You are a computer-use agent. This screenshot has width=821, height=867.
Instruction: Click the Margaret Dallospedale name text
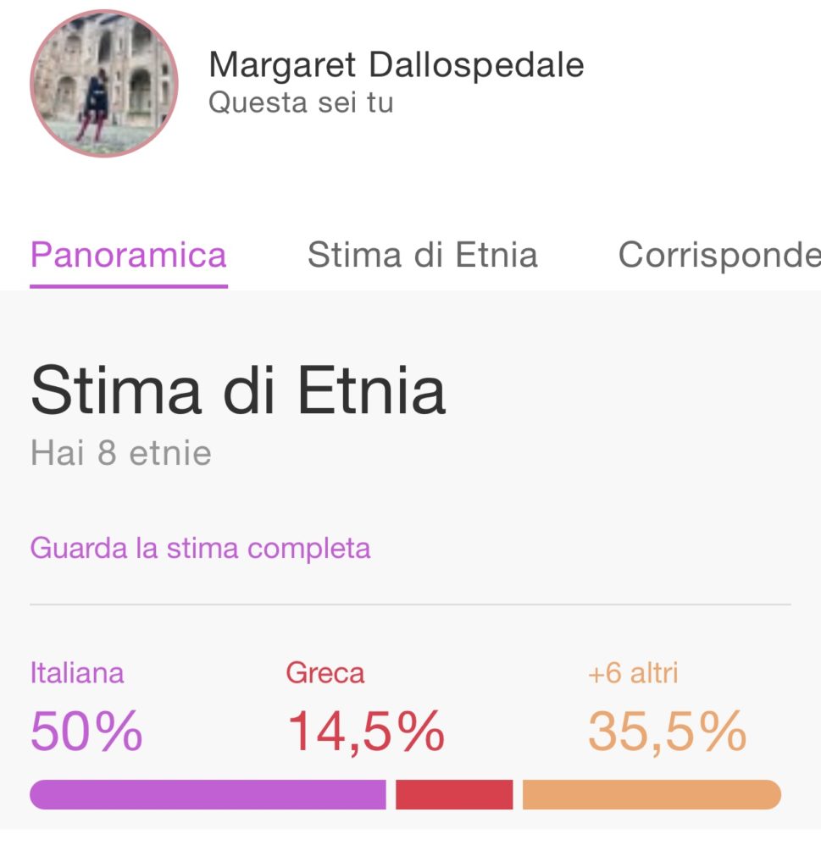click(x=397, y=64)
